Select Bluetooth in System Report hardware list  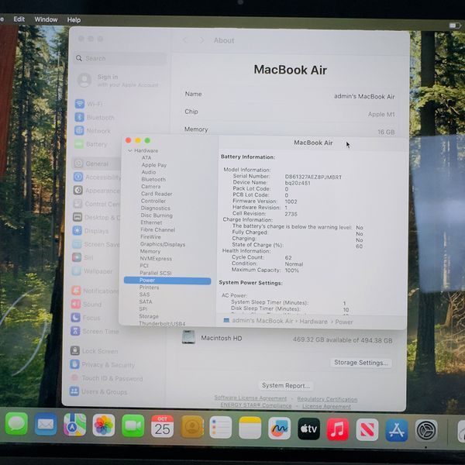pyautogui.click(x=153, y=180)
